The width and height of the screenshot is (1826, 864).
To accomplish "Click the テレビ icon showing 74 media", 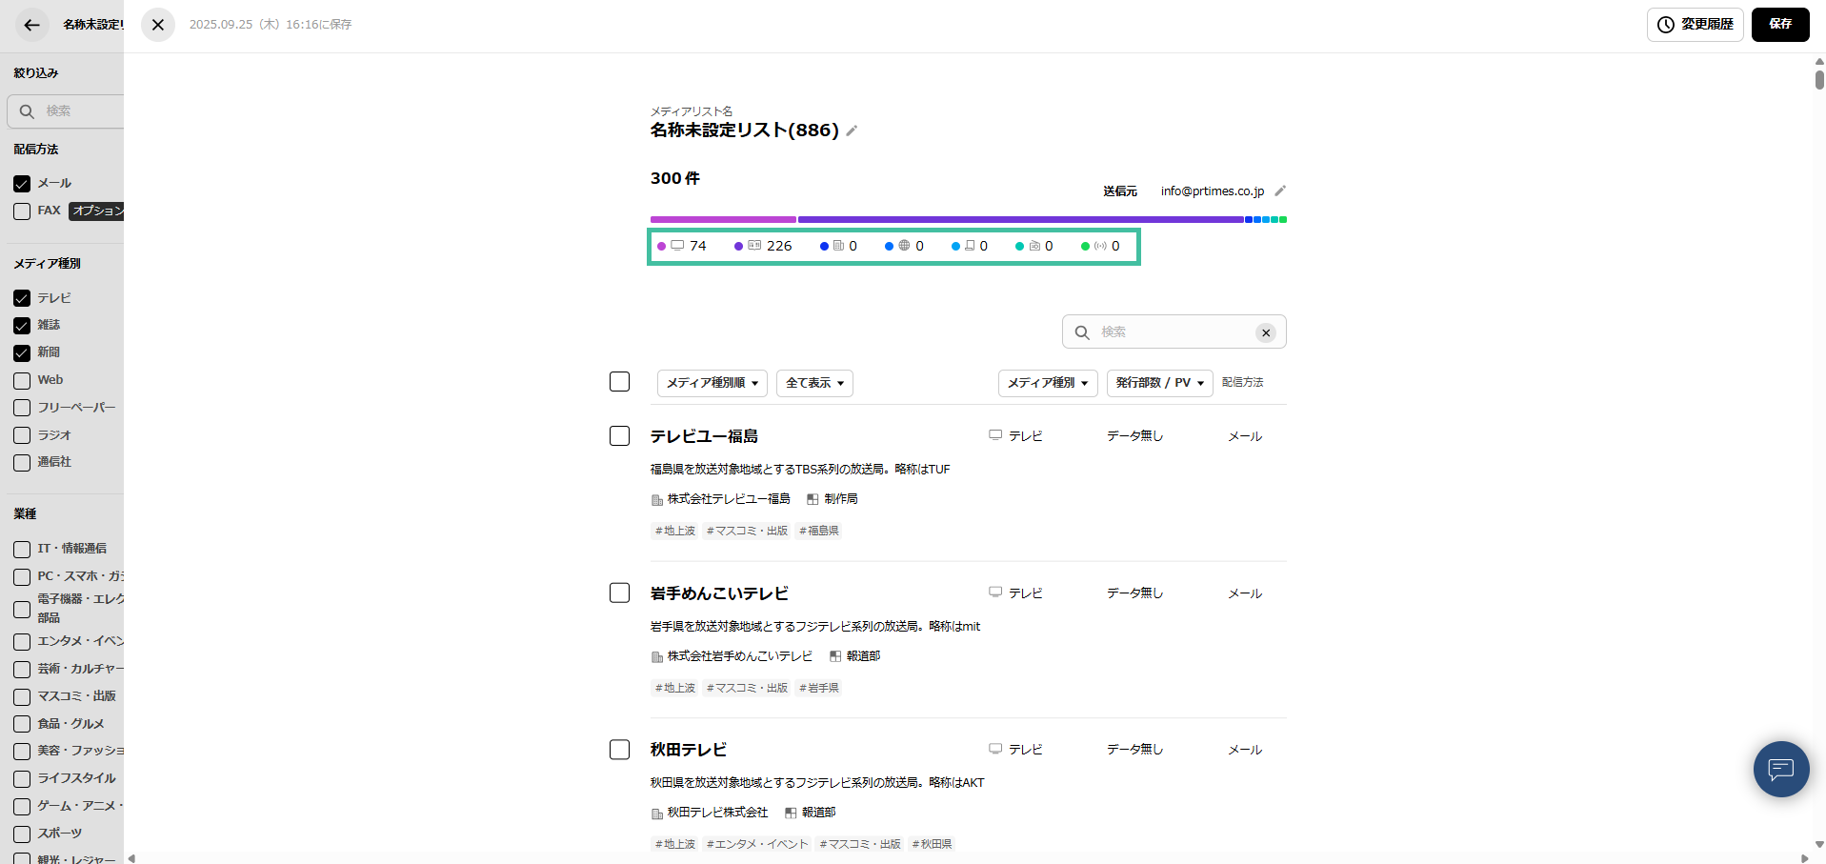I will tap(678, 245).
